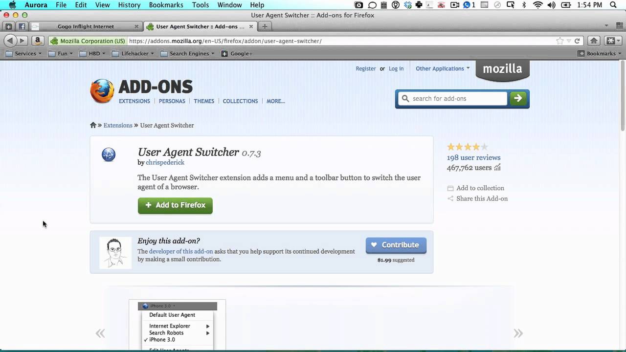Click the Dropbox menu bar icon
The width and height of the screenshot is (626, 352).
[407, 5]
